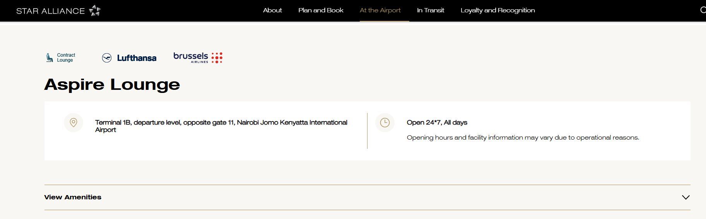Image resolution: width=706 pixels, height=219 pixels.
Task: Click the Aspire Lounge heading
Action: pyautogui.click(x=112, y=84)
